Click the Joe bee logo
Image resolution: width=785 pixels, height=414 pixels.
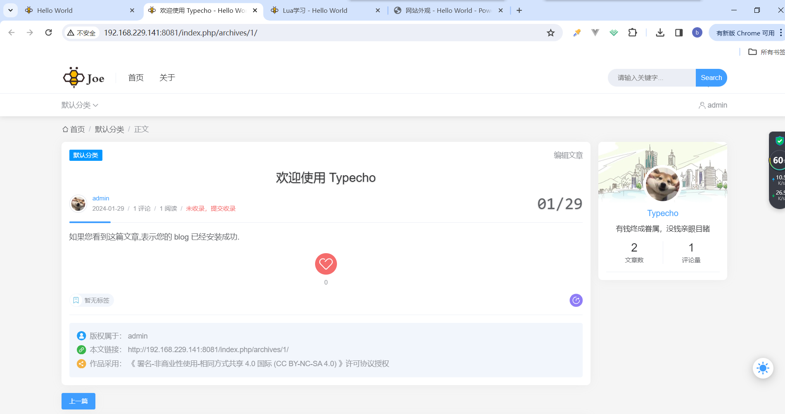tap(84, 78)
